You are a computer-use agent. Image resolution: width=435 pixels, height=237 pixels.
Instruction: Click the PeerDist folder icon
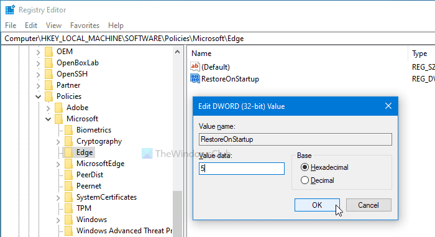(x=69, y=175)
